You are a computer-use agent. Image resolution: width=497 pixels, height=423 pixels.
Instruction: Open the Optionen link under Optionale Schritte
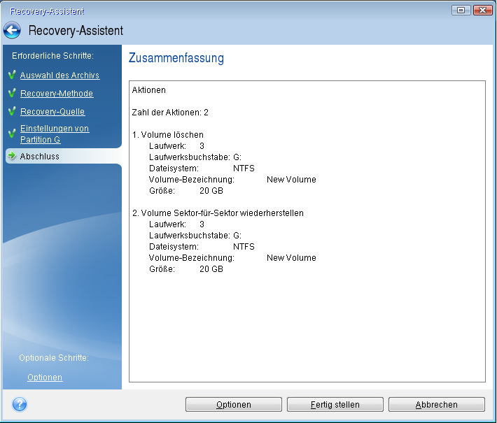coord(45,378)
